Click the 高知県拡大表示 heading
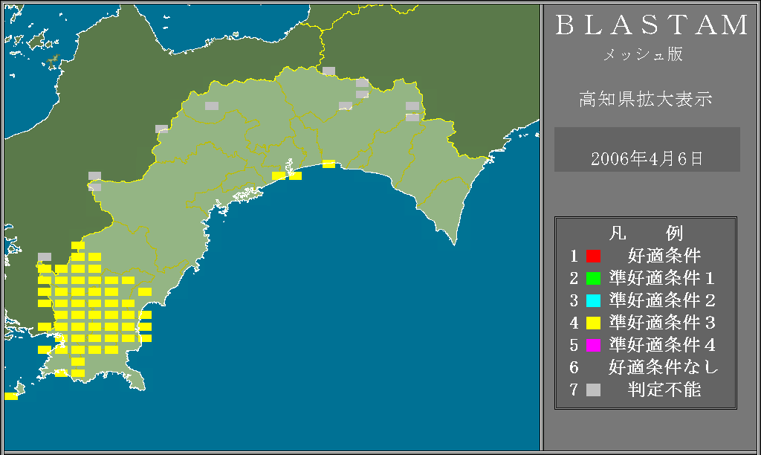761x455 pixels. tap(646, 99)
